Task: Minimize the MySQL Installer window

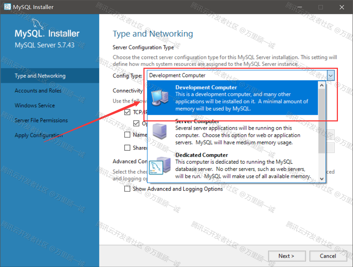Action: [x=300, y=7]
